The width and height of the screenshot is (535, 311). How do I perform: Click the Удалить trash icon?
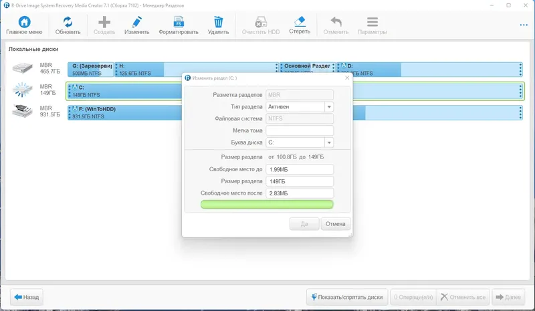[x=219, y=22]
